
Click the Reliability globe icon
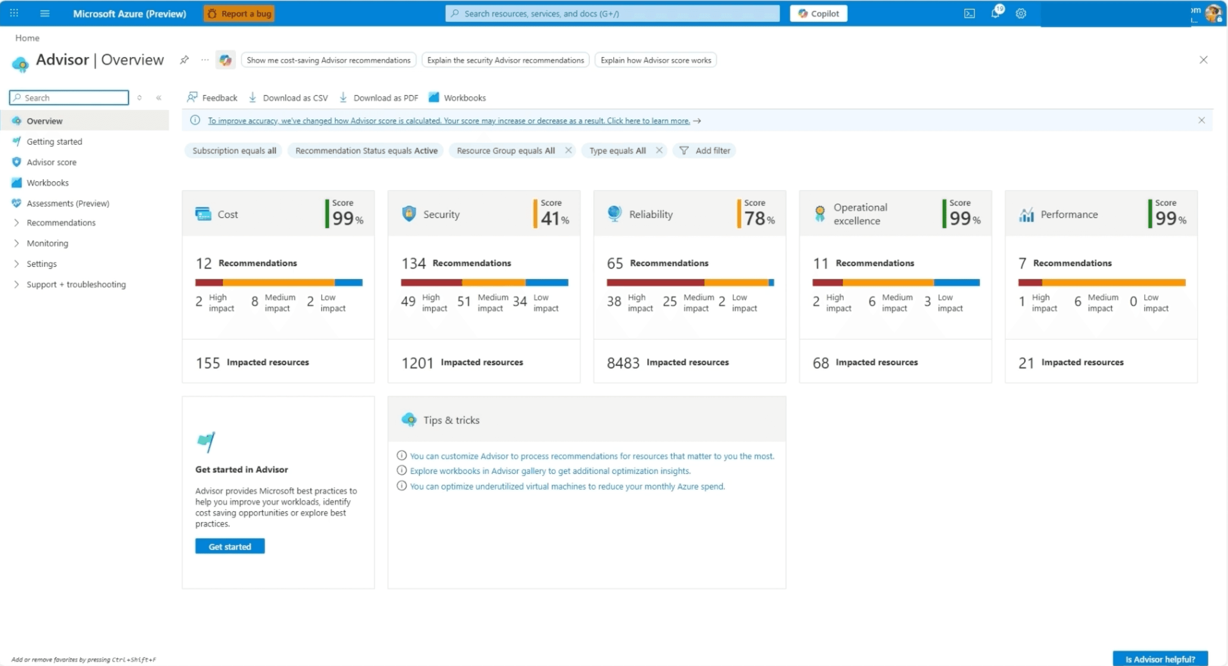tap(614, 214)
